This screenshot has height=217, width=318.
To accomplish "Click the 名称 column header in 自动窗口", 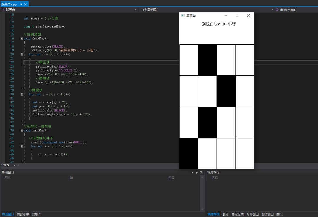I will (7, 178).
